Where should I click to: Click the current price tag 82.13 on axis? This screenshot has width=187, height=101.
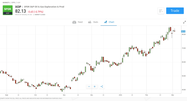(x=183, y=32)
